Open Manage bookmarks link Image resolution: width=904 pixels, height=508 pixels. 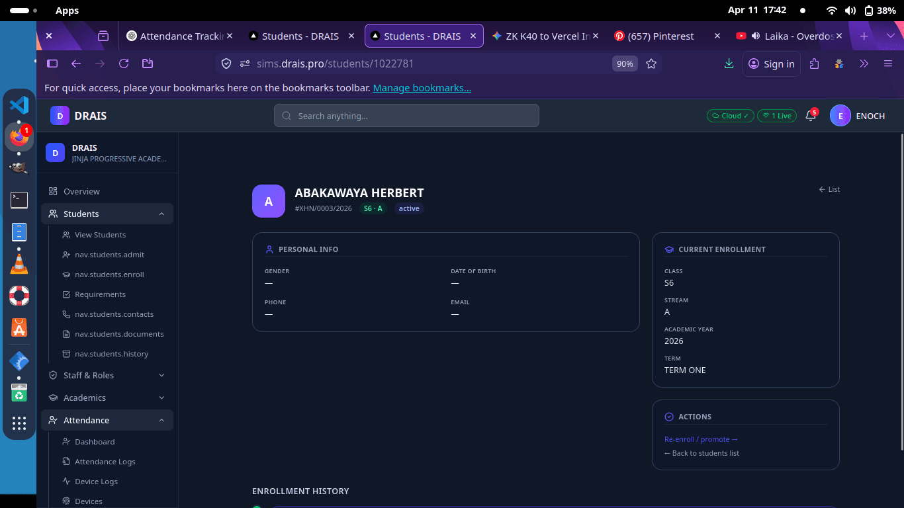click(422, 87)
